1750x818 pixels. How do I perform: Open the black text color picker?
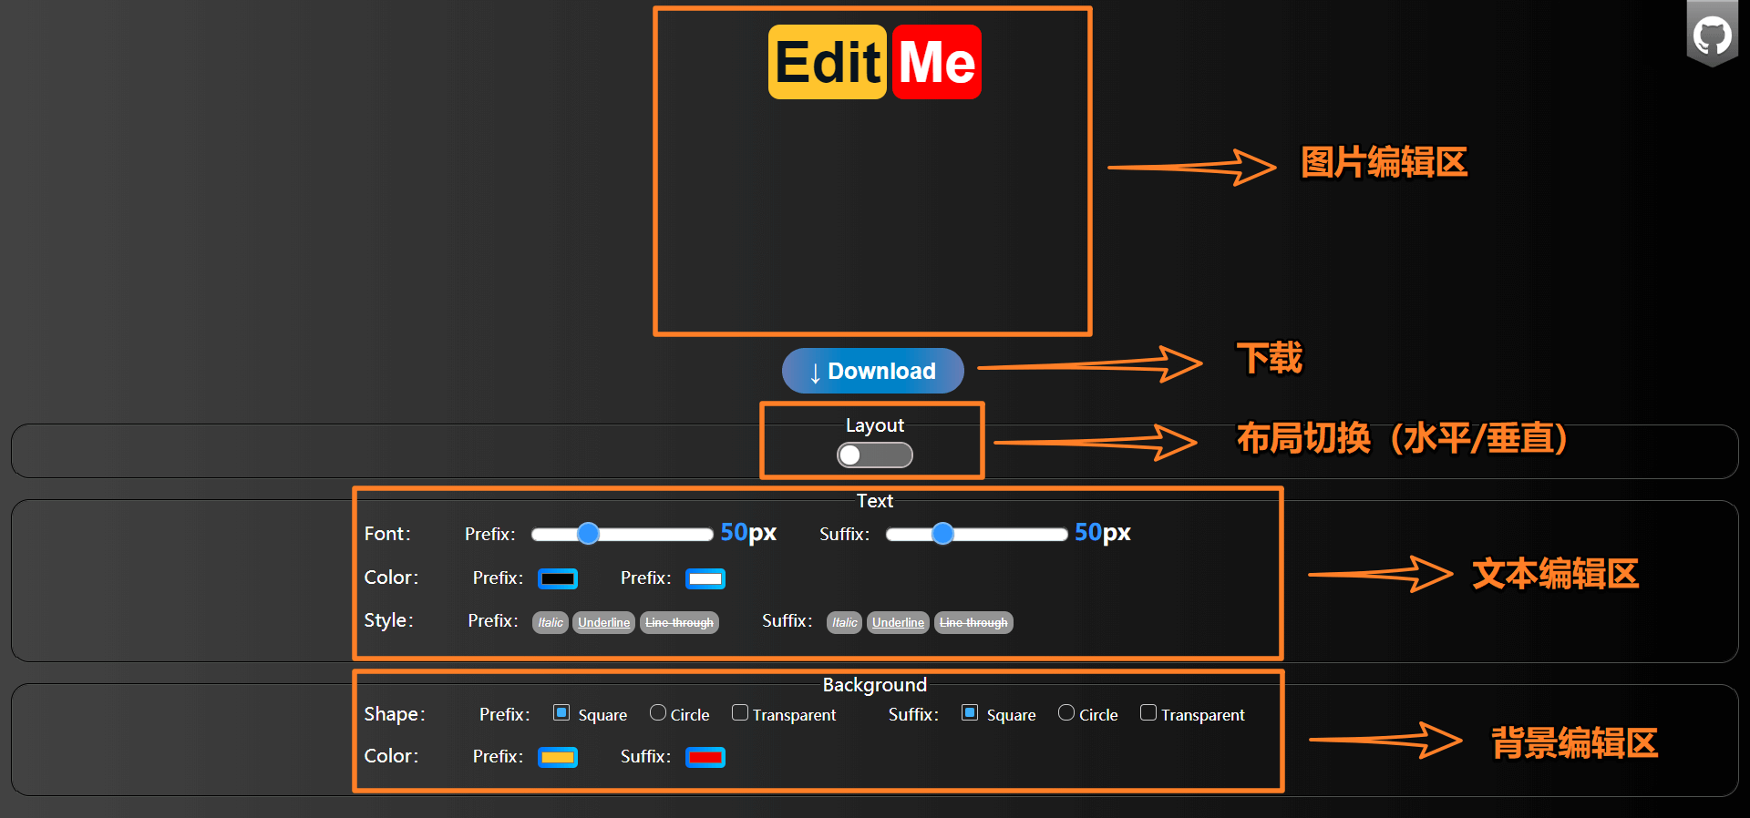[x=558, y=578]
